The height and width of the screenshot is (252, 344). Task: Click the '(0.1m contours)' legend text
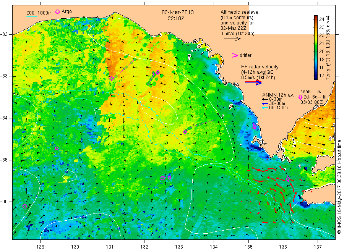tap(237, 18)
